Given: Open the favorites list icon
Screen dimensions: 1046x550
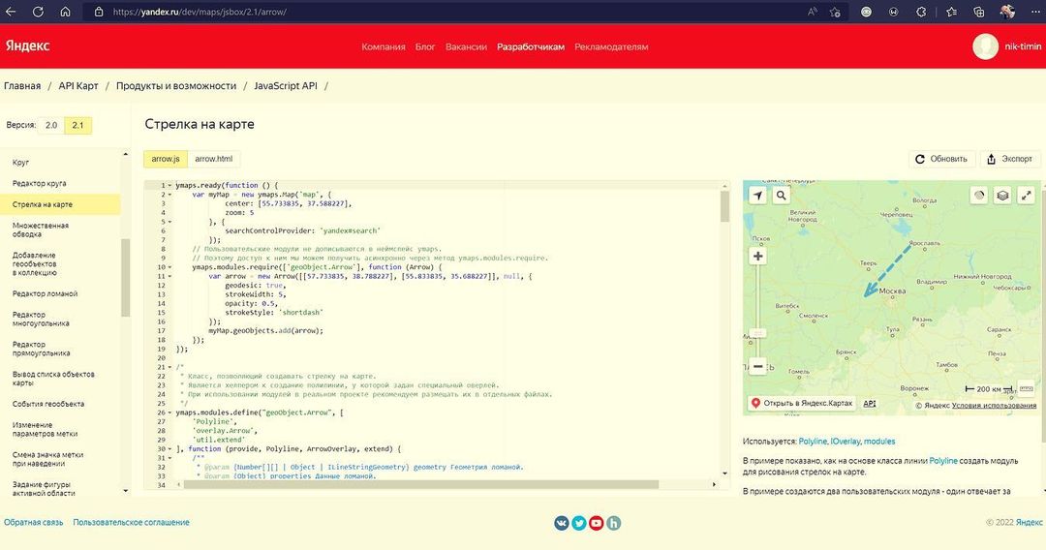Looking at the screenshot, I should (x=951, y=12).
